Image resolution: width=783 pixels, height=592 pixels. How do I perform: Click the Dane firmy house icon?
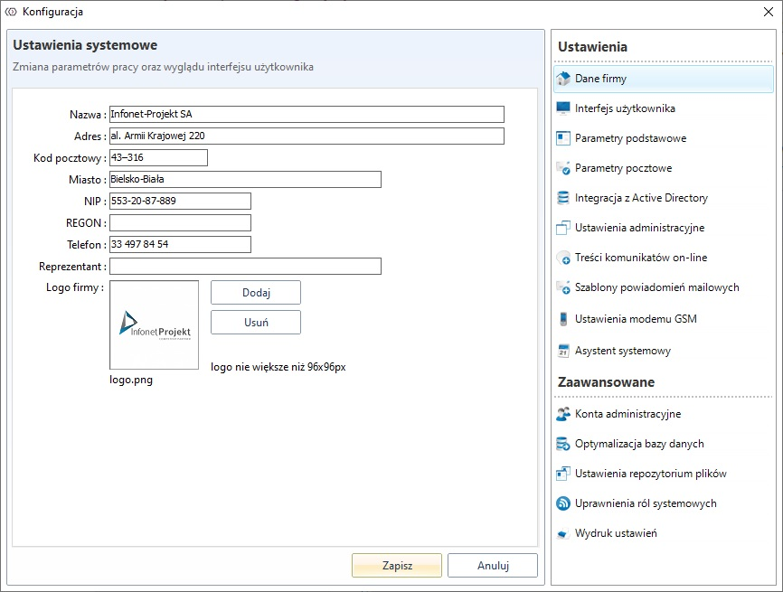(562, 79)
